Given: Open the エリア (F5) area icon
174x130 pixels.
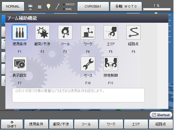Looking at the screenshot, I should coord(111,32).
